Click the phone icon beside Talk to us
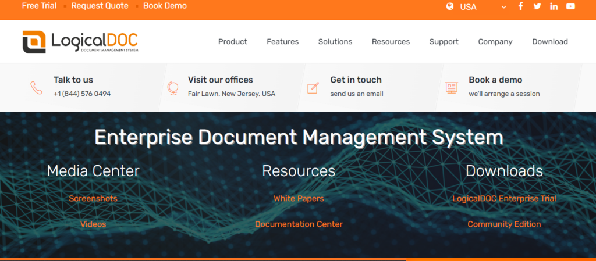This screenshot has height=261, width=596. point(37,87)
